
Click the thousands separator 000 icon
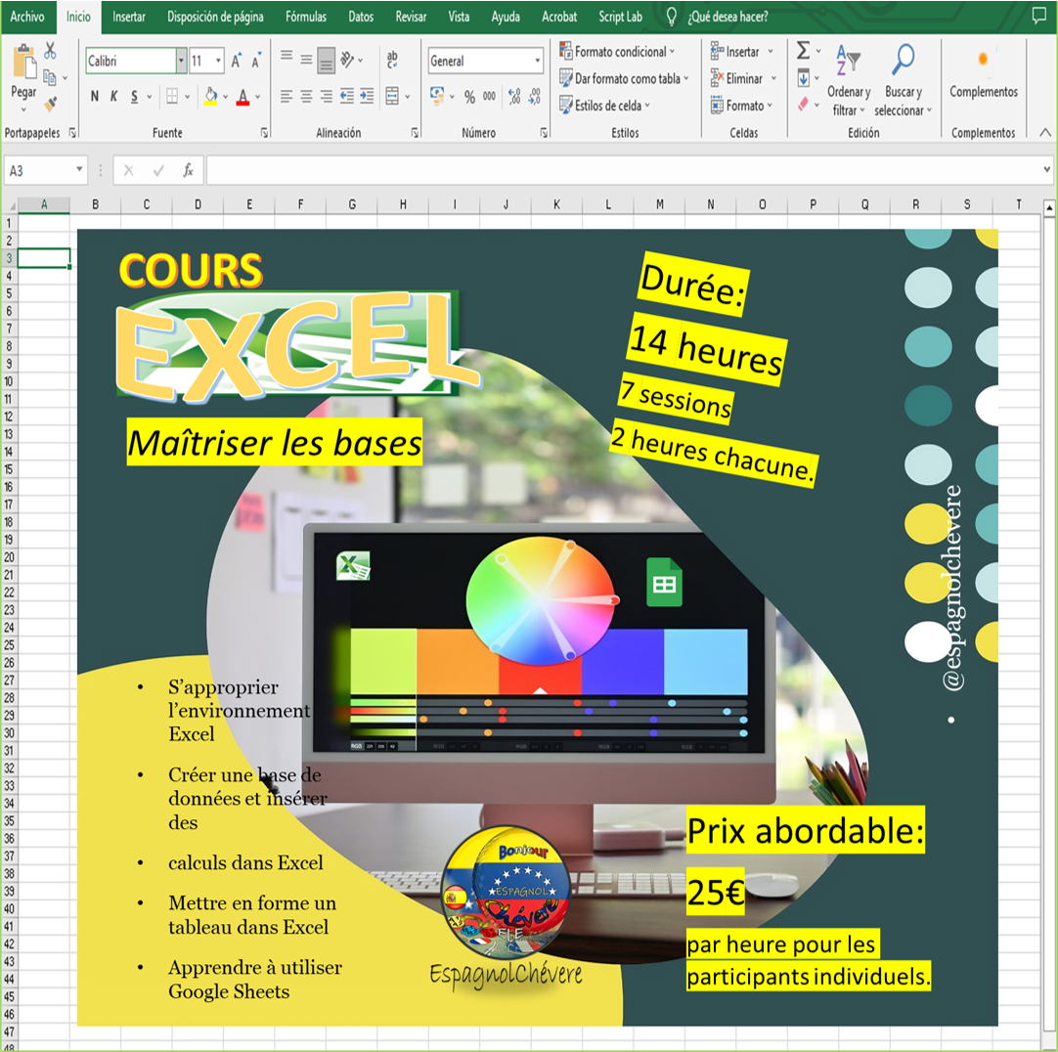click(489, 97)
